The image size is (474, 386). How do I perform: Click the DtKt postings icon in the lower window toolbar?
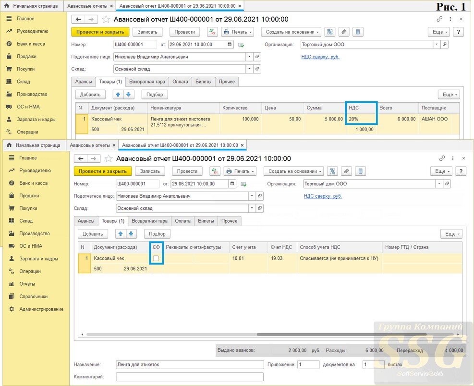[215, 171]
